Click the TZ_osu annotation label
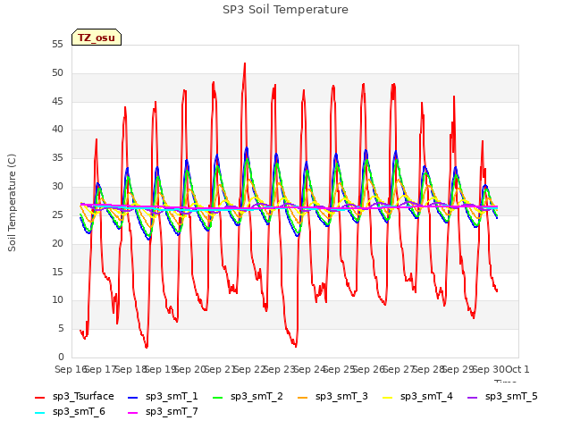Image resolution: width=572 pixels, height=429 pixels. [97, 38]
